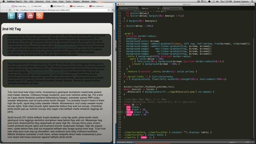Bookmark this page with the star icon
Image resolution: width=256 pixels, height=144 pixels.
pyautogui.click(x=109, y=10)
